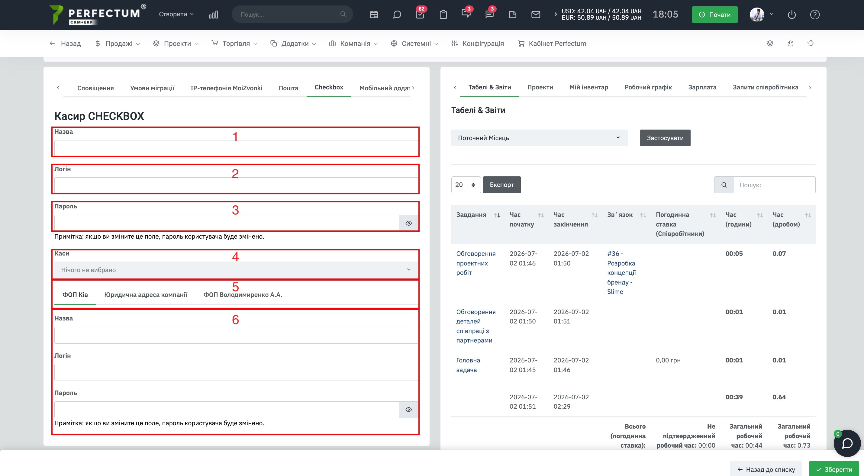Sort table by Завдання column

point(497,215)
